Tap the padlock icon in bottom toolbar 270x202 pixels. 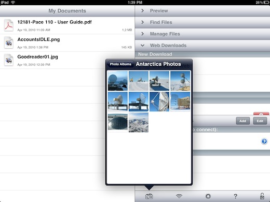(x=262, y=196)
